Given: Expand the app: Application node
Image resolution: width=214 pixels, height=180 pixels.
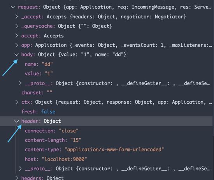Looking at the screenshot, I should coord(16,45).
